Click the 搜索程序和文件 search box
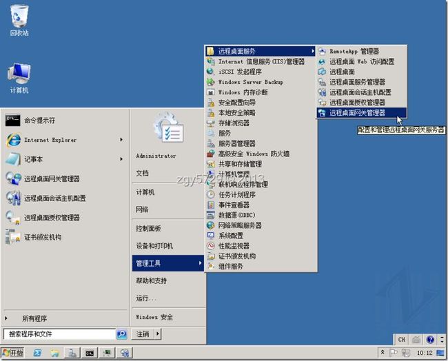 coord(59,334)
